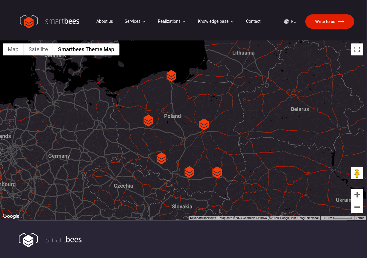This screenshot has height=258, width=367.
Task: Expand the Realizations dropdown menu
Action: 172,21
